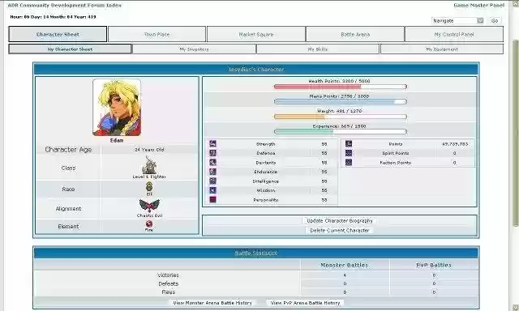The height and width of the screenshot is (311, 519).
Task: Click Delete Current Character button
Action: pos(340,230)
